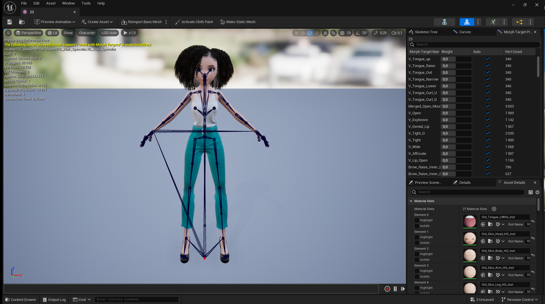Open Preview Animation dropdown
Viewport: 545px width, 304px height.
pos(55,22)
